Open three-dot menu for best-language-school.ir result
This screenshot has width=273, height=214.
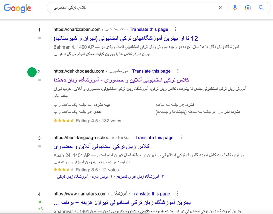click(181, 138)
